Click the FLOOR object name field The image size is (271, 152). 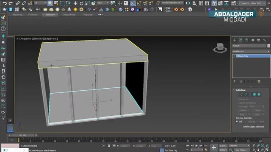click(x=249, y=46)
